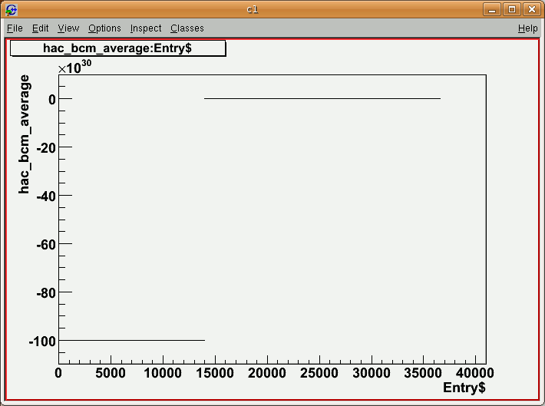
Task: Click the Entry$ x-axis title
Action: (x=464, y=388)
